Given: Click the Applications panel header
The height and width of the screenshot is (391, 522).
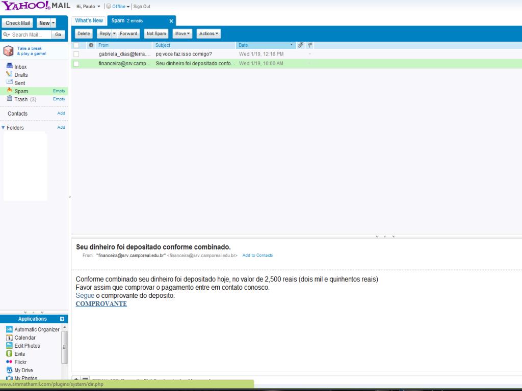Looking at the screenshot, I should point(34,319).
